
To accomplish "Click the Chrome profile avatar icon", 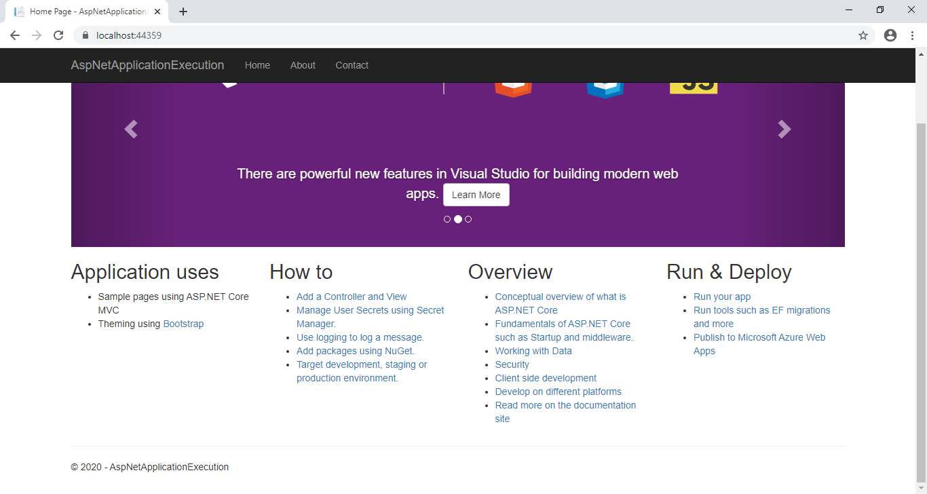I will click(890, 35).
